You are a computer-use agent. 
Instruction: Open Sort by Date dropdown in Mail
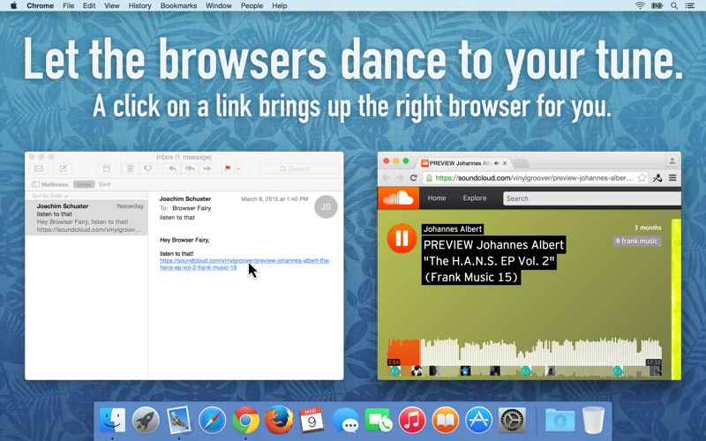point(50,196)
